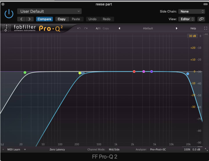Click the 0.0 dB output level value
This screenshot has height=161, width=209.
pyautogui.click(x=196, y=149)
